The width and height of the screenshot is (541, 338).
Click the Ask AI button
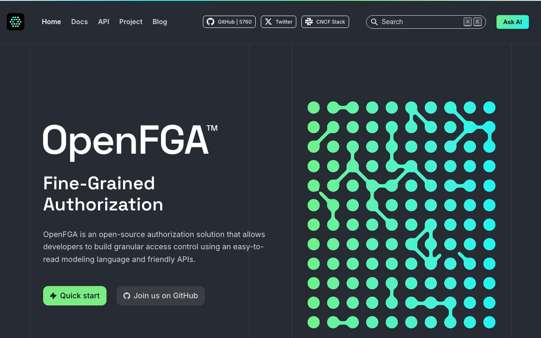513,22
